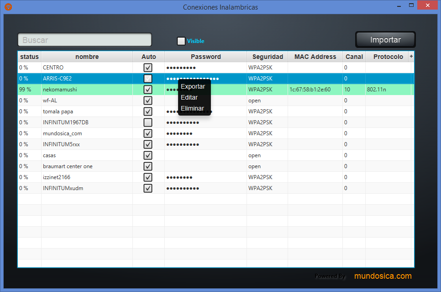Click the 802.11n protocol cell
The height and width of the screenshot is (292, 441).
[x=376, y=90]
